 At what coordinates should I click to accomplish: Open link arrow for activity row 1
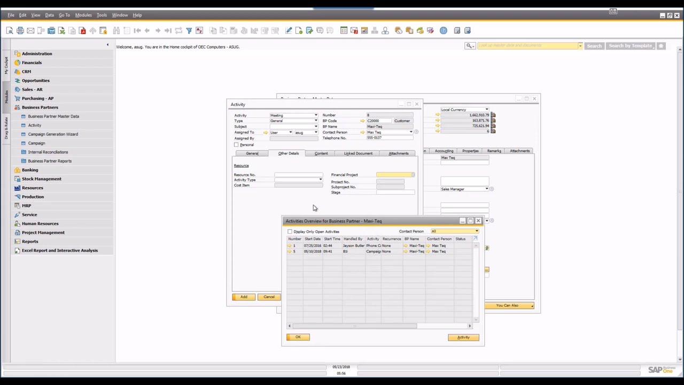pyautogui.click(x=290, y=246)
